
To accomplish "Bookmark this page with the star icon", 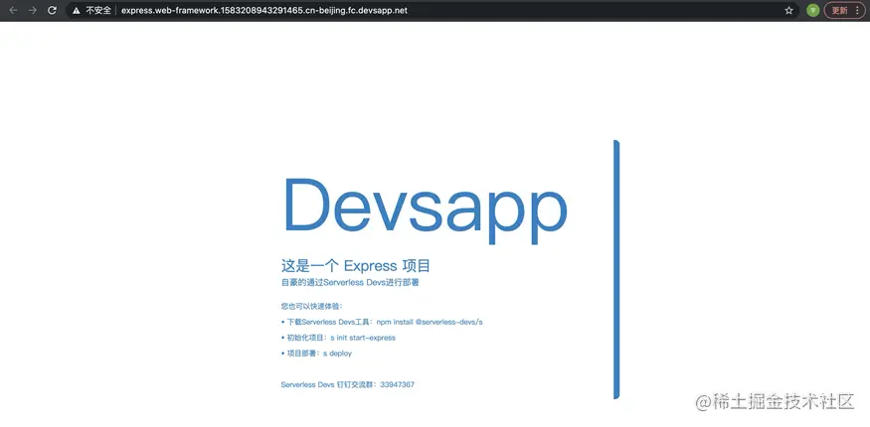I will tap(789, 11).
